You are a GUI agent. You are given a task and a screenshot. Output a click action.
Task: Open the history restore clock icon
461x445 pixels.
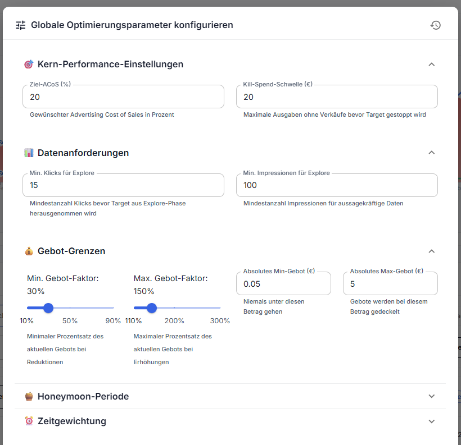point(436,25)
